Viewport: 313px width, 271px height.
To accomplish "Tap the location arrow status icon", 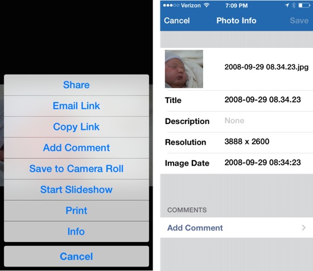I will (287, 5).
